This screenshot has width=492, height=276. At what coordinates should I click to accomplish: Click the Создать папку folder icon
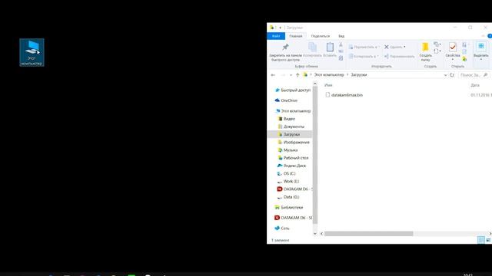(x=425, y=47)
